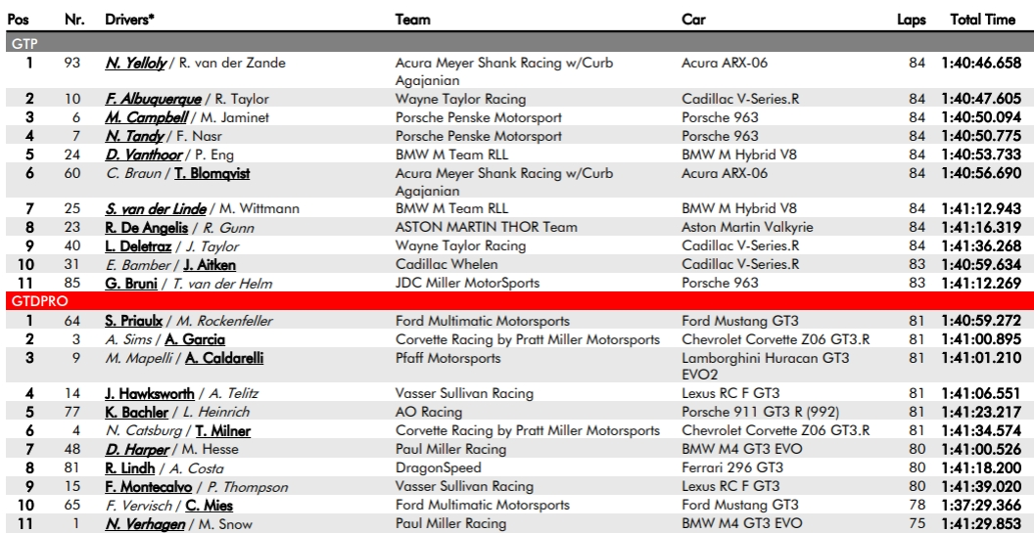Select T. Blomqvist driver name
Image resolution: width=1034 pixels, height=533 pixels.
click(211, 173)
